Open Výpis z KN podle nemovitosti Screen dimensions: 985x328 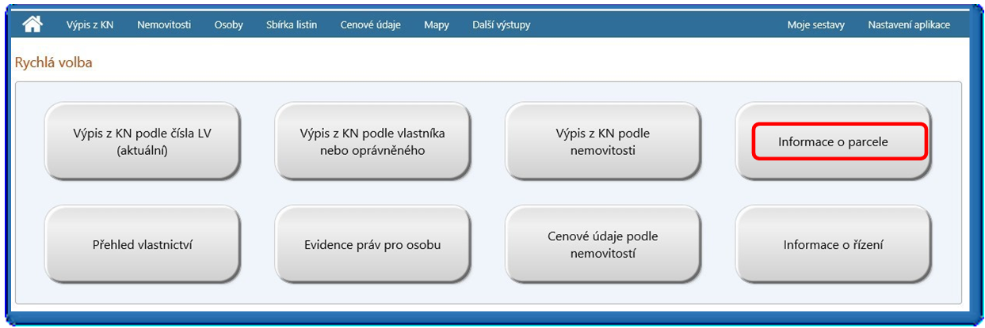(602, 141)
